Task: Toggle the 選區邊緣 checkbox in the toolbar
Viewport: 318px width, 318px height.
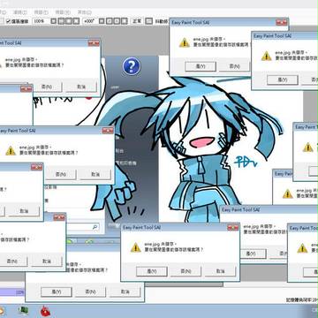Action: (x=8, y=21)
